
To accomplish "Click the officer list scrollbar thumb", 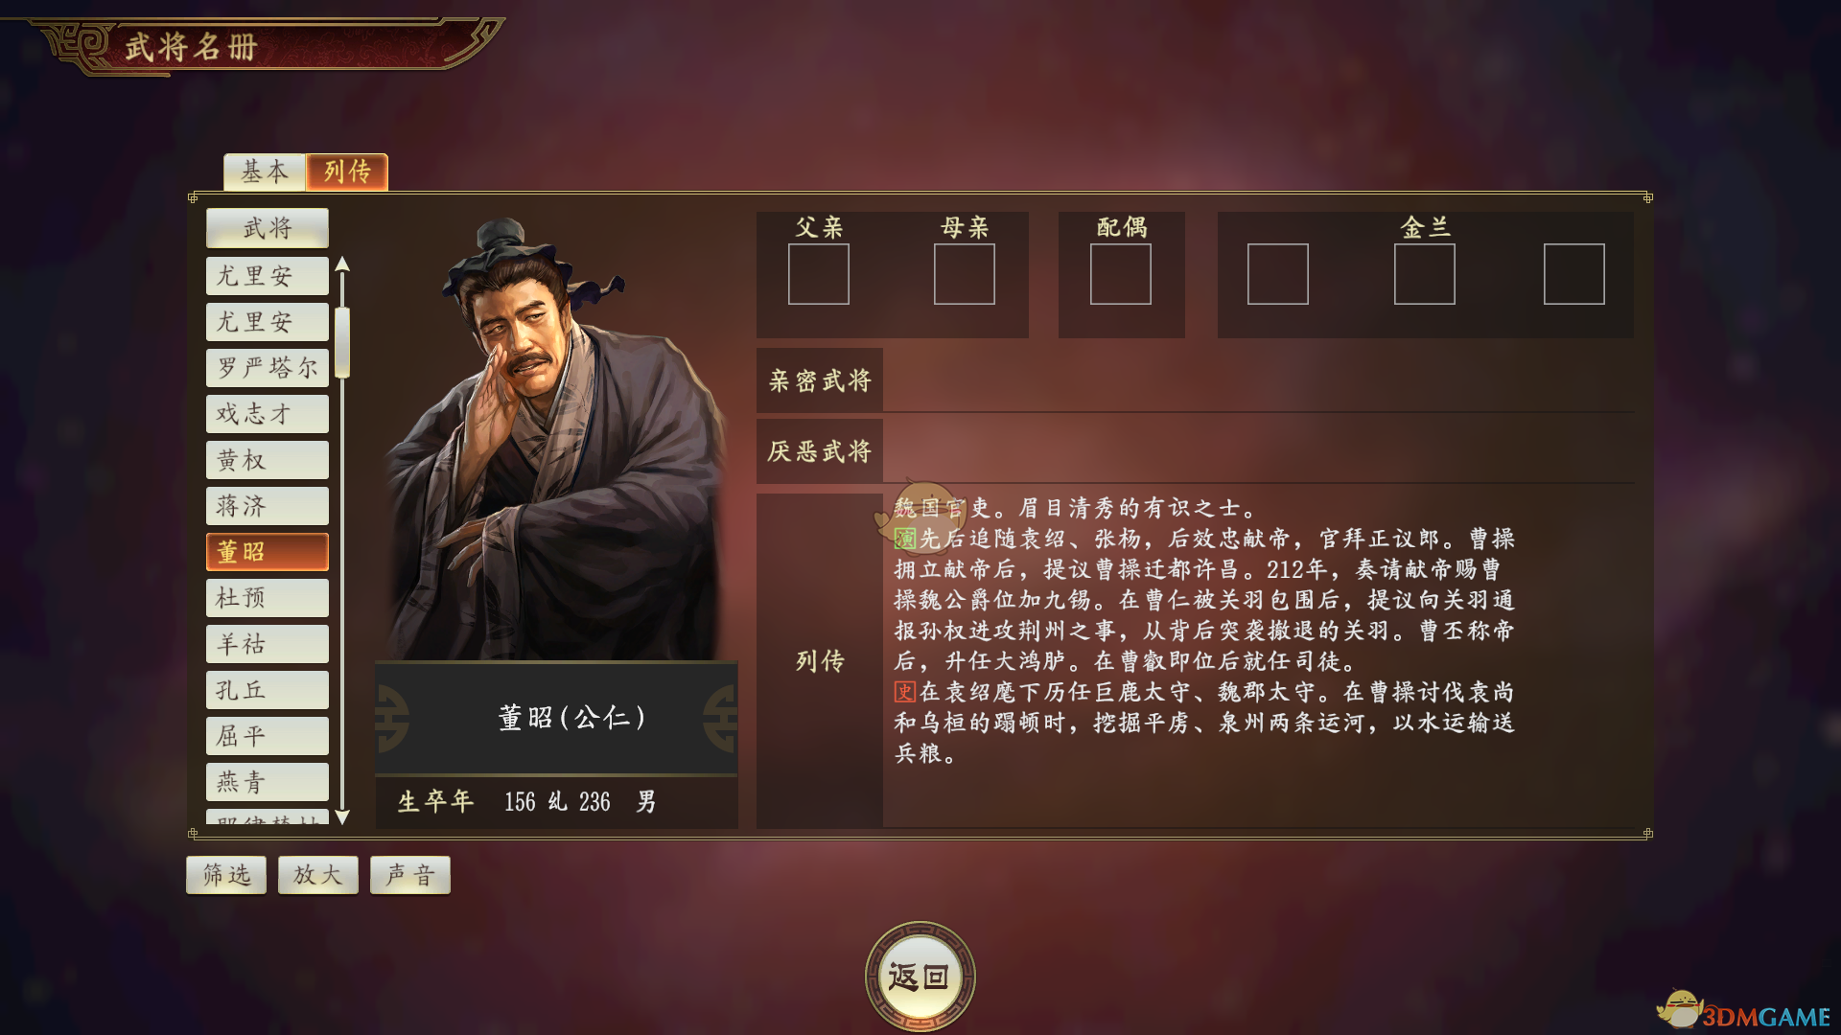I will 342,342.
